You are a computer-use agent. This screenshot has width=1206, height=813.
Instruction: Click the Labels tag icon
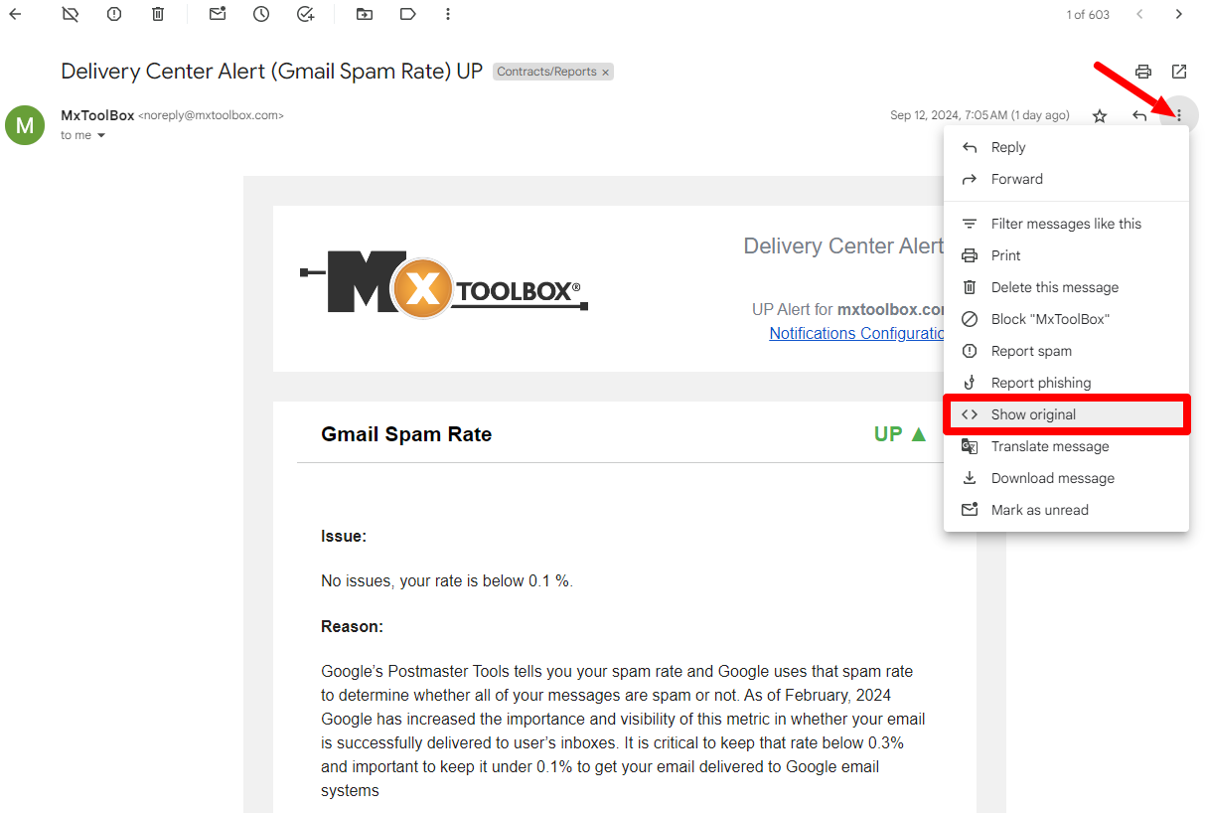(407, 14)
